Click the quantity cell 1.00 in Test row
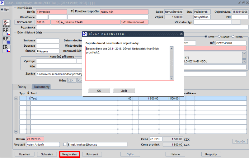Screen dimensions: 249x158 point(125,98)
